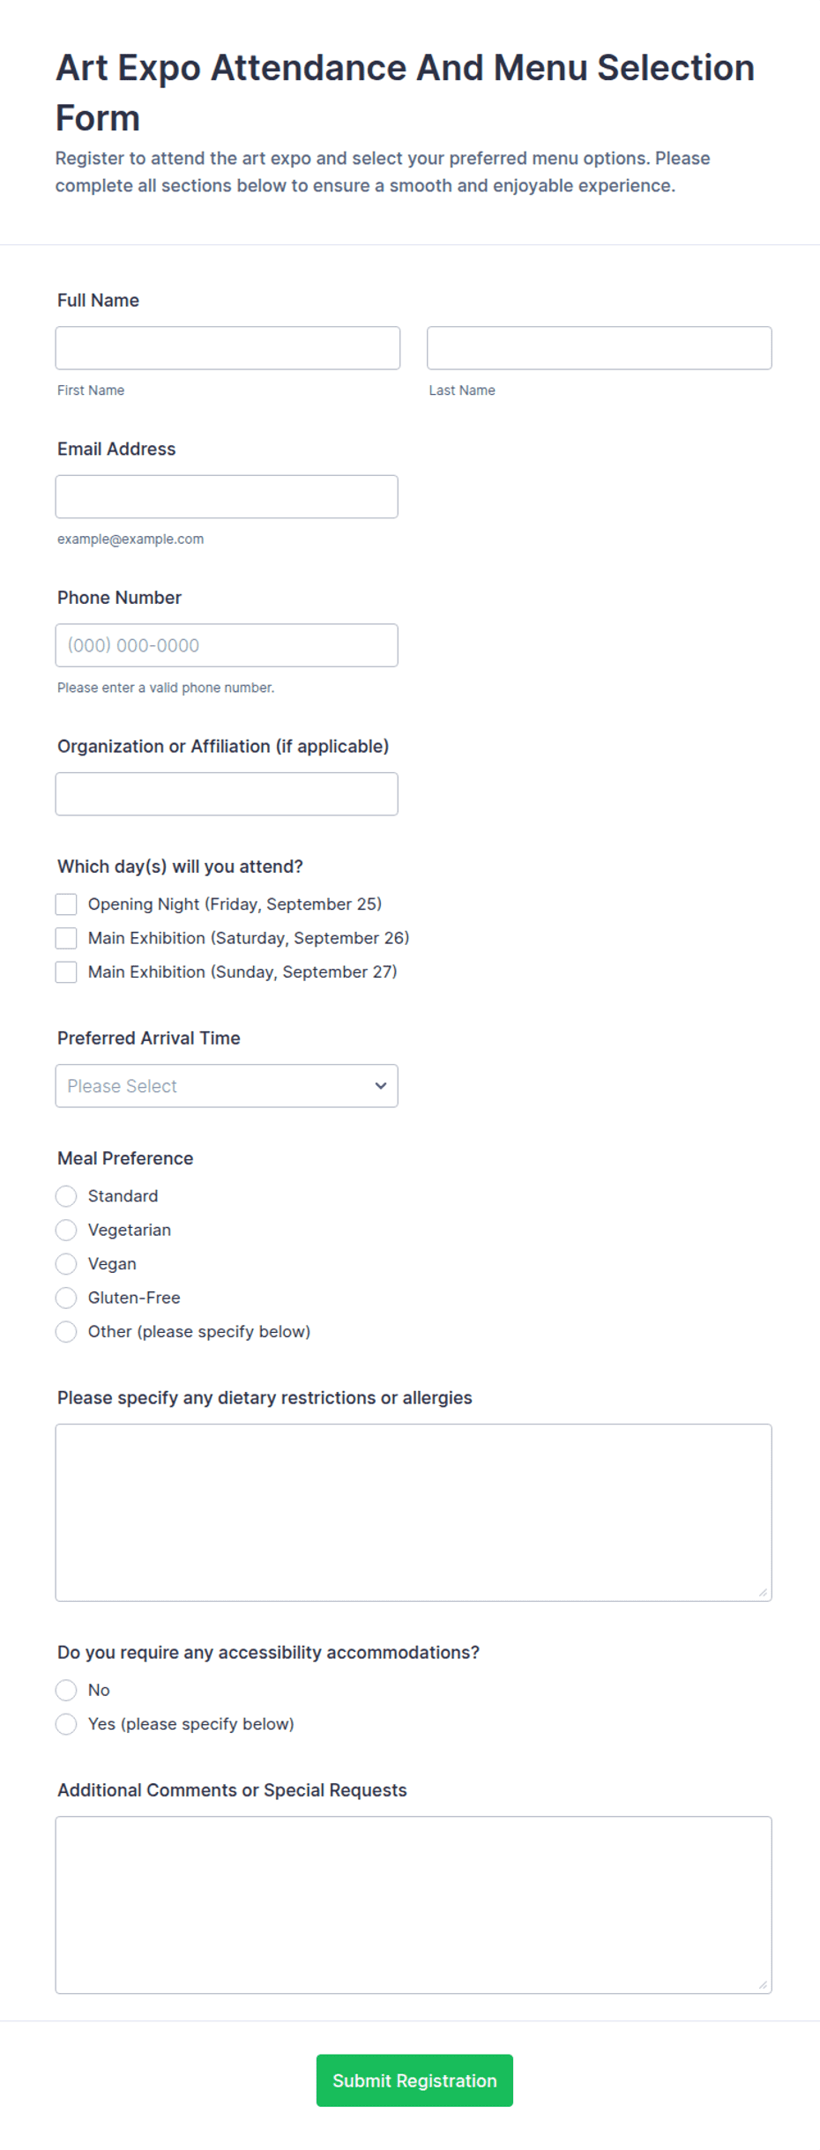This screenshot has width=820, height=2150.
Task: Choose the Vegan meal option
Action: (x=66, y=1264)
